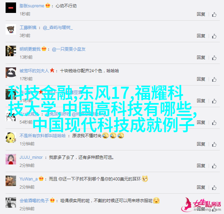The height and width of the screenshot is (214, 224).
Task: Open 不是所有饮料都叫娃哈哈 profile link
Action: point(43,136)
